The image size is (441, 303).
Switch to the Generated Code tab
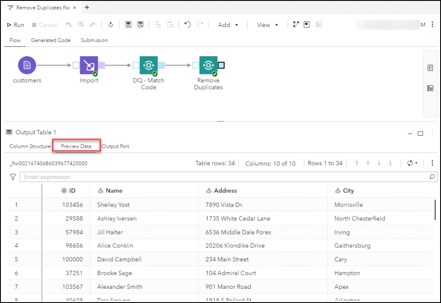tap(51, 40)
